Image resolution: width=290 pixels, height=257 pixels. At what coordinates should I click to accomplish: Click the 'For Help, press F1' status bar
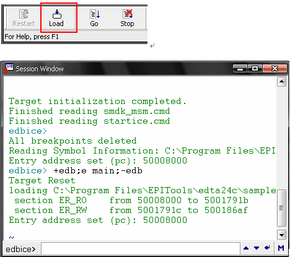point(76,37)
